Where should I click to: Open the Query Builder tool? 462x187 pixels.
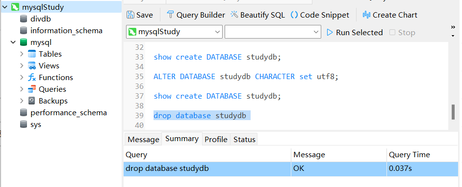point(196,15)
